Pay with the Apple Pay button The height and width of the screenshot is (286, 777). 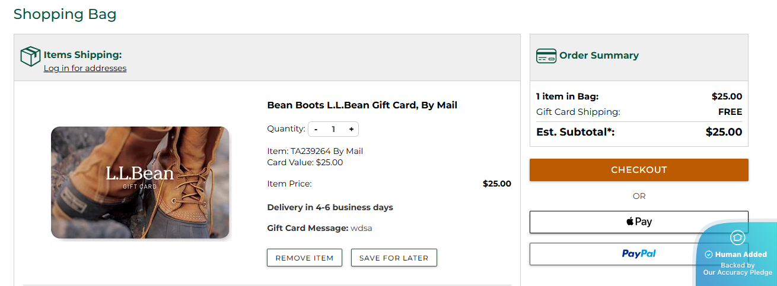(x=639, y=222)
